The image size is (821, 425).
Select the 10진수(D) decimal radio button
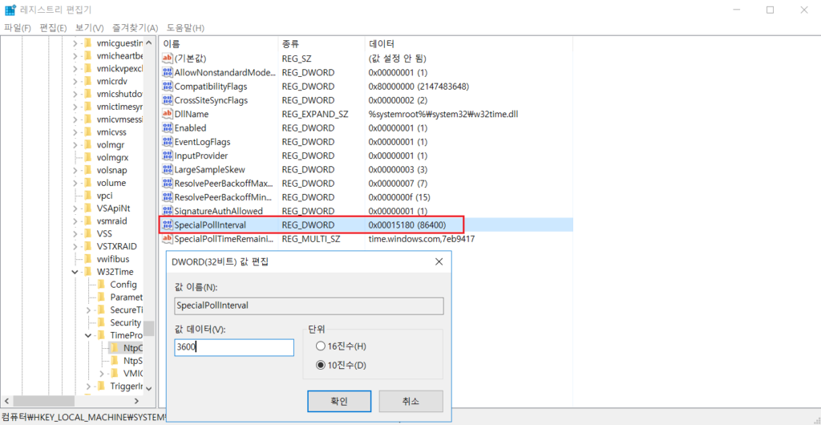click(321, 366)
